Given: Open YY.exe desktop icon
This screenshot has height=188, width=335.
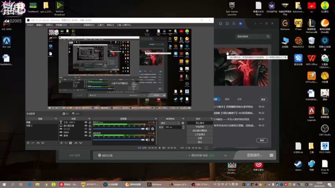Looking at the screenshot, I should (x=298, y=25).
